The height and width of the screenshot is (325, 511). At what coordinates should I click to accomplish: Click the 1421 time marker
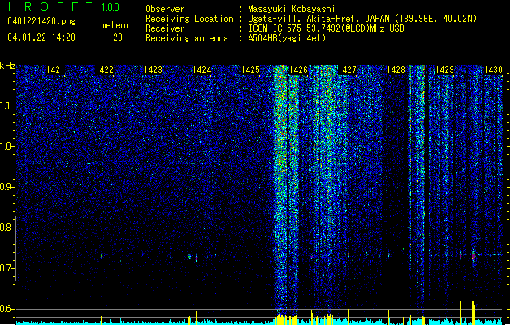55,70
